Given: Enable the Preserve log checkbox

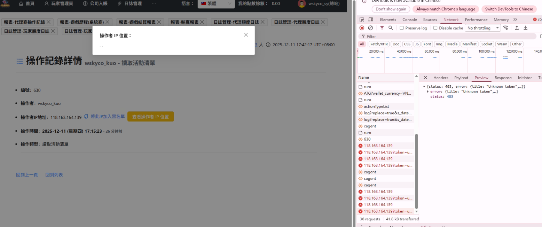Looking at the screenshot, I should 402,28.
